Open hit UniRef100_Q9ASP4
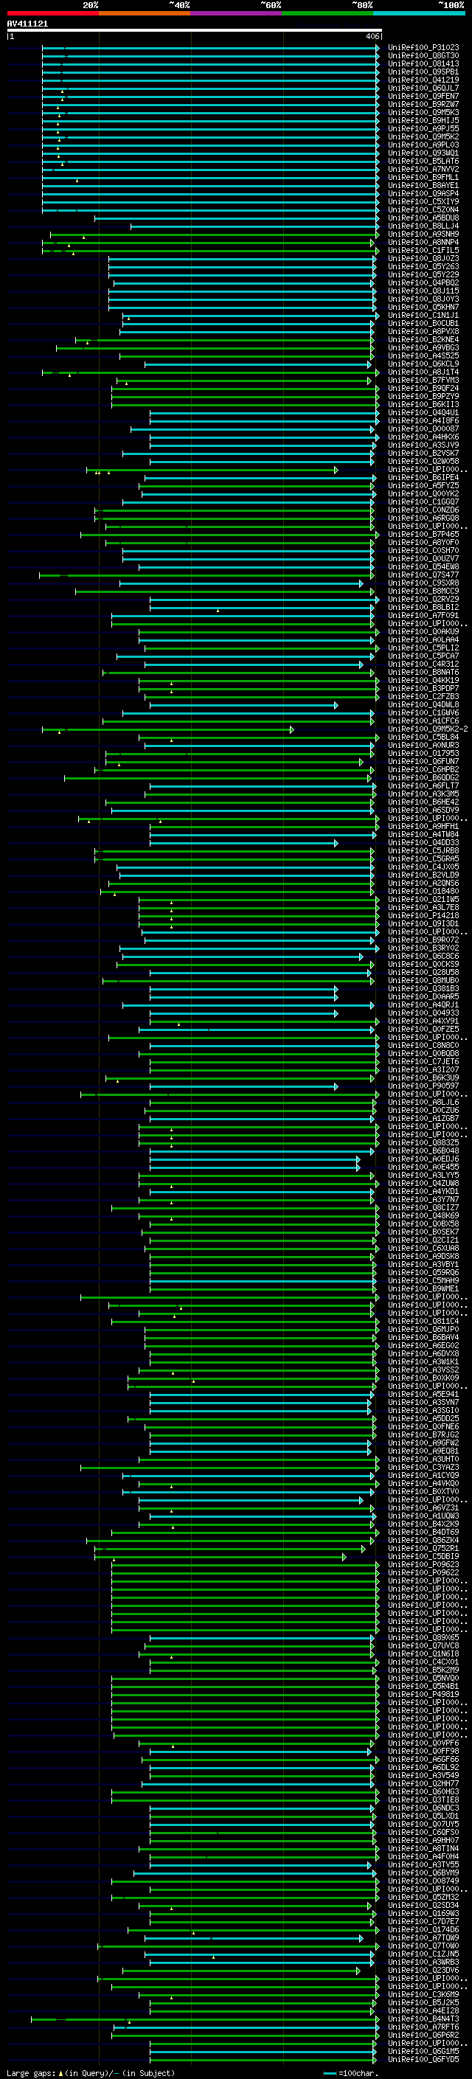The height and width of the screenshot is (2079, 472). pos(423,194)
